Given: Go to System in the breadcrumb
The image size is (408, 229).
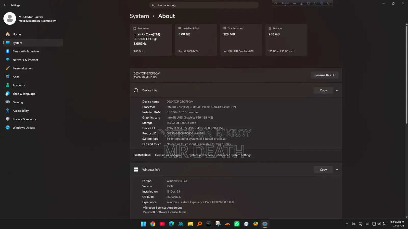Looking at the screenshot, I should 139,16.
